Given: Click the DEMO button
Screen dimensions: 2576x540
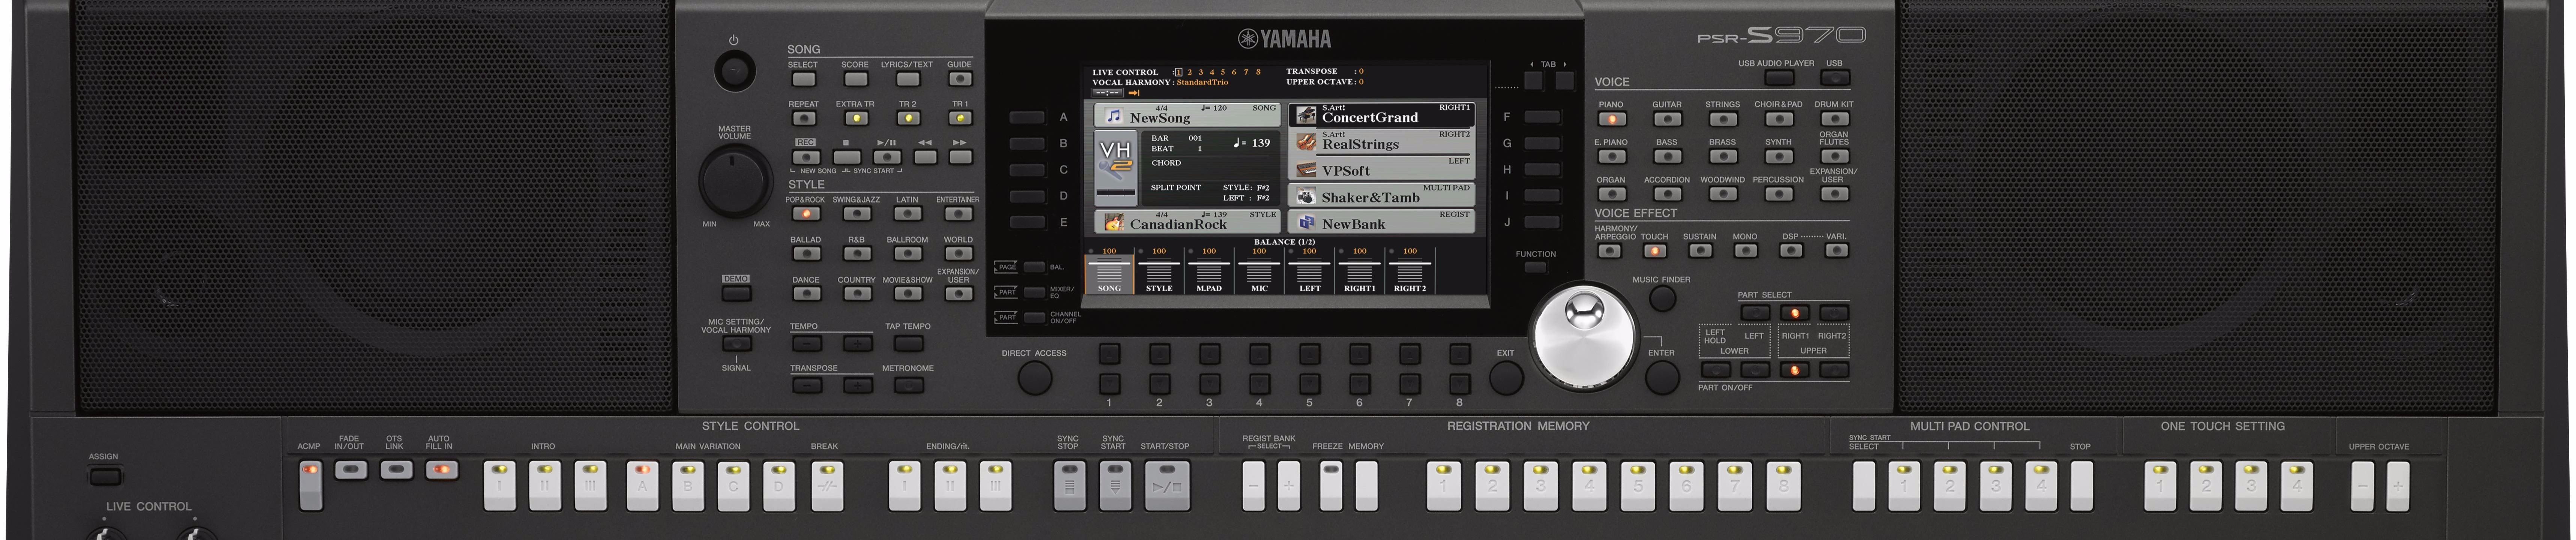Looking at the screenshot, I should click(736, 294).
